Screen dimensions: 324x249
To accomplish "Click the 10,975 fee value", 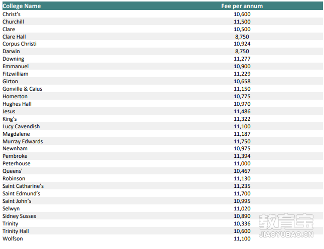I will (242, 148).
